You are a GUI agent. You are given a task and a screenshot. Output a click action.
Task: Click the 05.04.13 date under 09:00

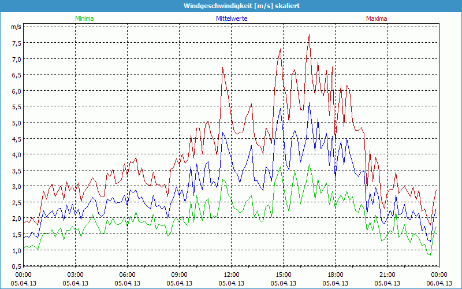coord(179,283)
